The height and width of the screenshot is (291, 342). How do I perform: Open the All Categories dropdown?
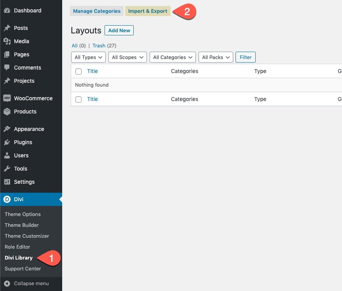(x=173, y=57)
